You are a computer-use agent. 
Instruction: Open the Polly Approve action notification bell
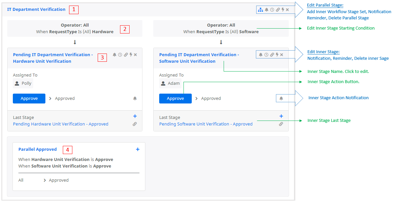point(135,99)
